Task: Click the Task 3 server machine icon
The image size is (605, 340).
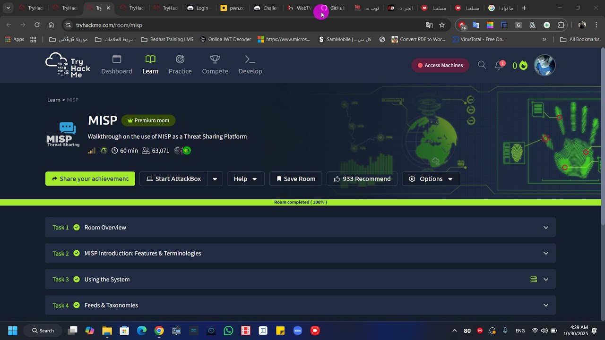Action: [x=534, y=280]
